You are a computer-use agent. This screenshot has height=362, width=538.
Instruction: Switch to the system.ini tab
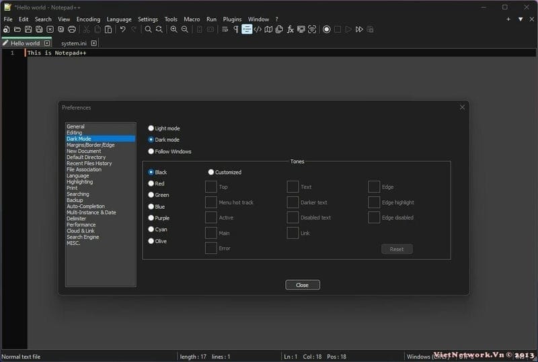pos(74,43)
